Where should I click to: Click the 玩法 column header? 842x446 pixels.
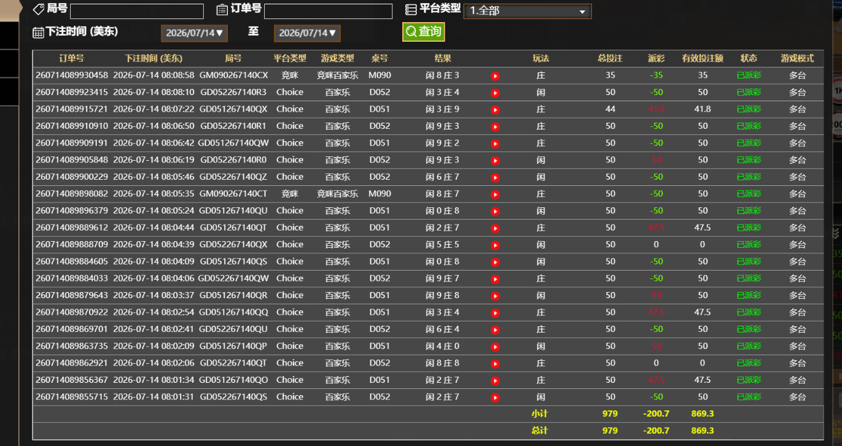(540, 58)
